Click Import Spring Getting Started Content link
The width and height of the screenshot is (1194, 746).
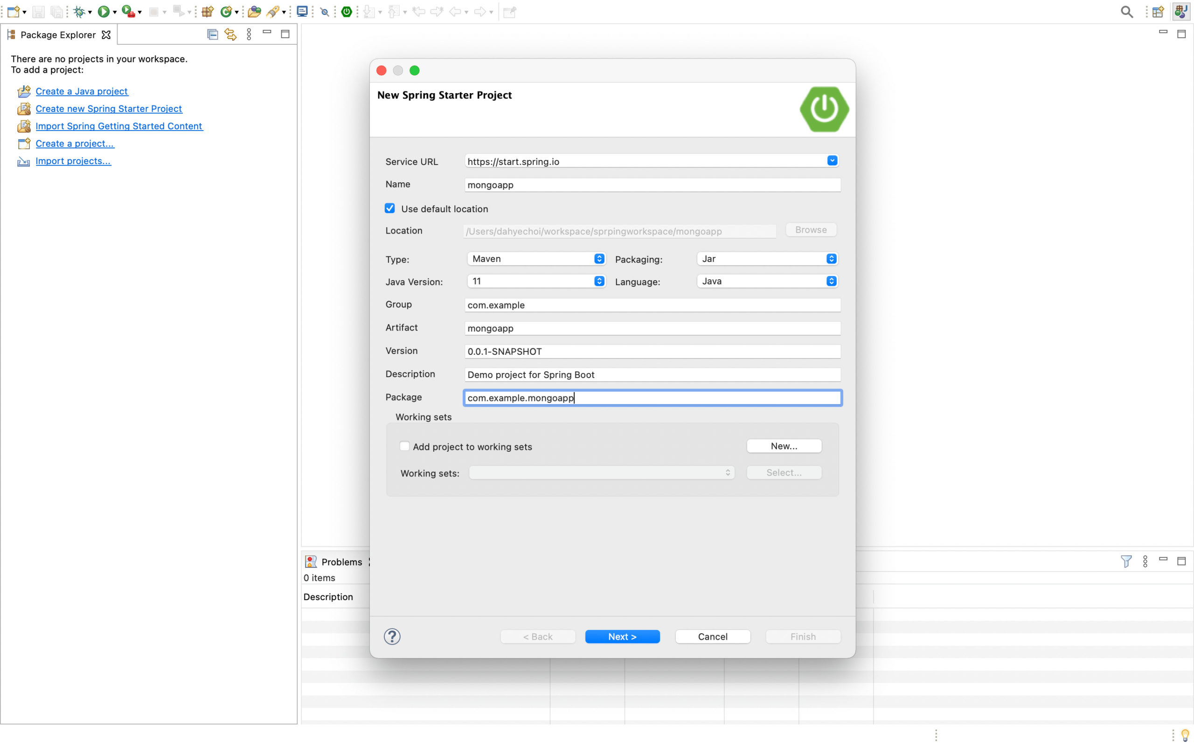click(x=118, y=126)
